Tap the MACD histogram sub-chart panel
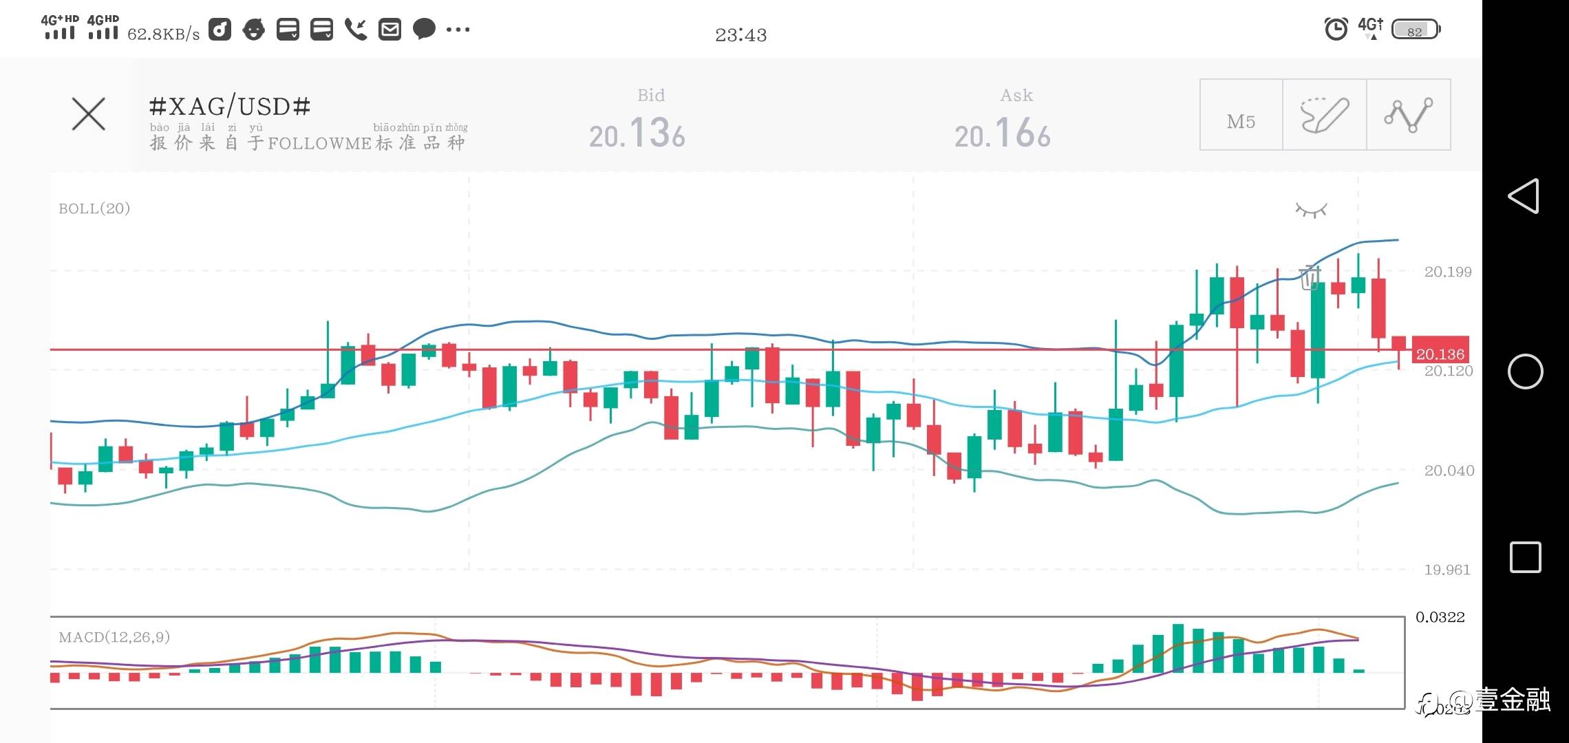The height and width of the screenshot is (743, 1569). coord(727,663)
